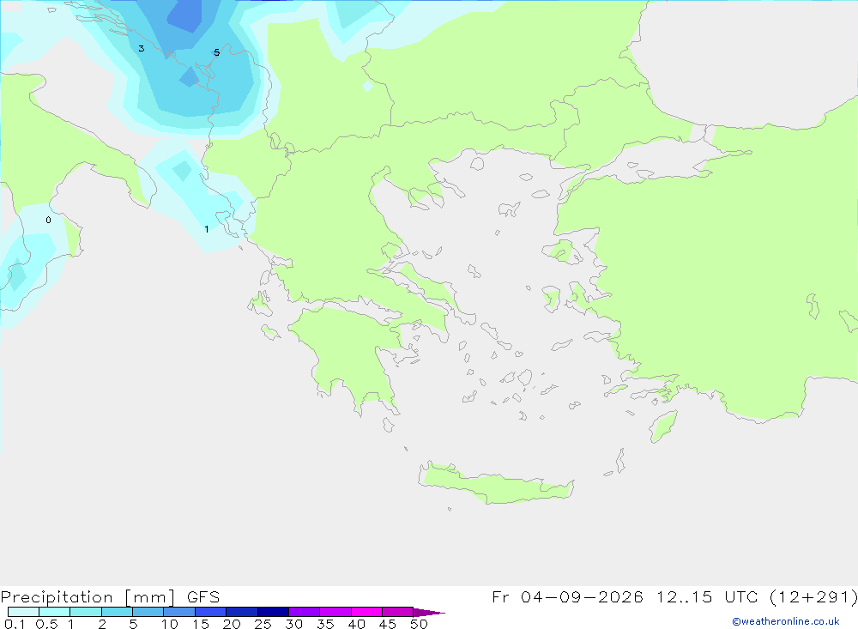Image resolution: width=858 pixels, height=629 pixels.
Task: Click the '10' legend scale value
Action: tap(169, 624)
